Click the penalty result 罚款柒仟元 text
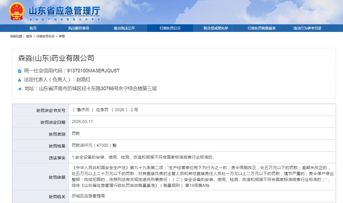 [x=94, y=145]
